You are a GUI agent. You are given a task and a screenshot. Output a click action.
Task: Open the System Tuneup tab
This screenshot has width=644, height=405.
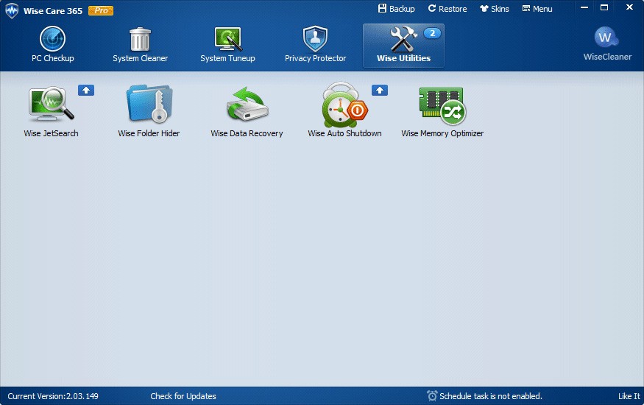227,44
